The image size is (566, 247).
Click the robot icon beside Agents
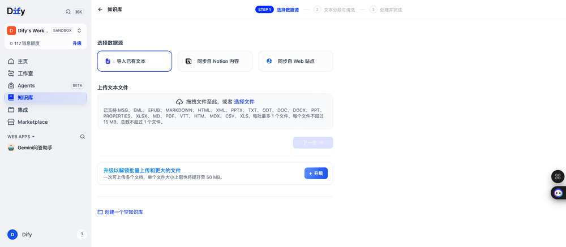tap(11, 85)
